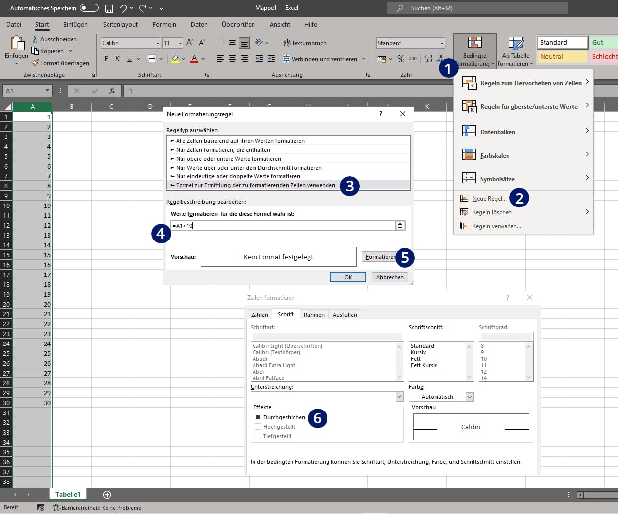Image resolution: width=618 pixels, height=514 pixels.
Task: Click the rule formula input field
Action: (282, 225)
